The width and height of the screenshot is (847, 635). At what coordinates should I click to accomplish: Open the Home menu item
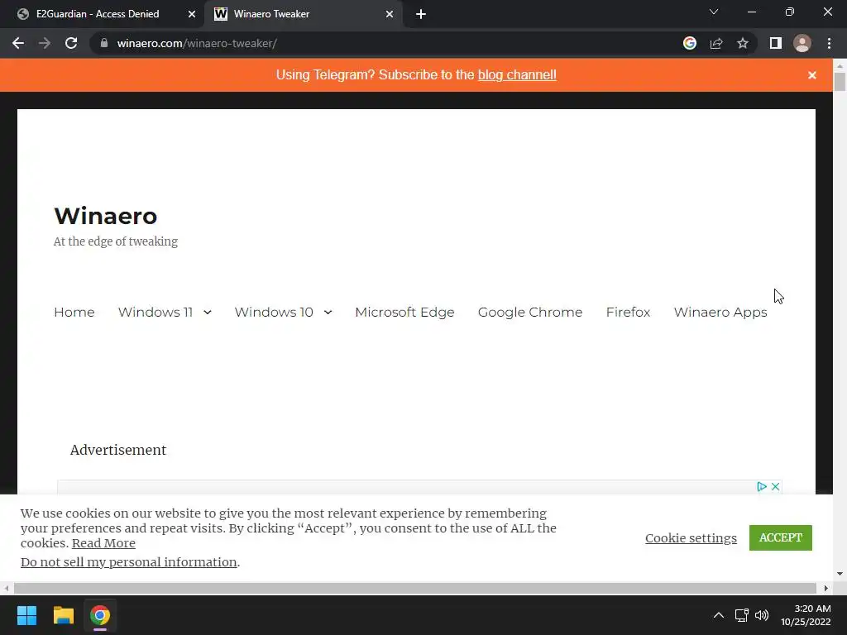[x=74, y=312]
